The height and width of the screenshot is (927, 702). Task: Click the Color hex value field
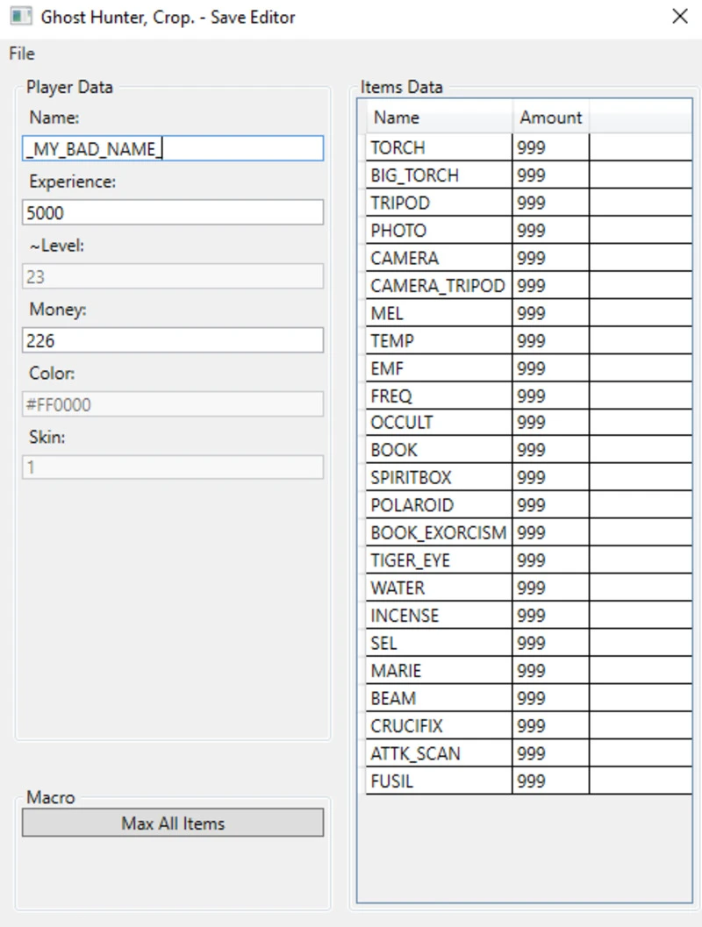[173, 404]
